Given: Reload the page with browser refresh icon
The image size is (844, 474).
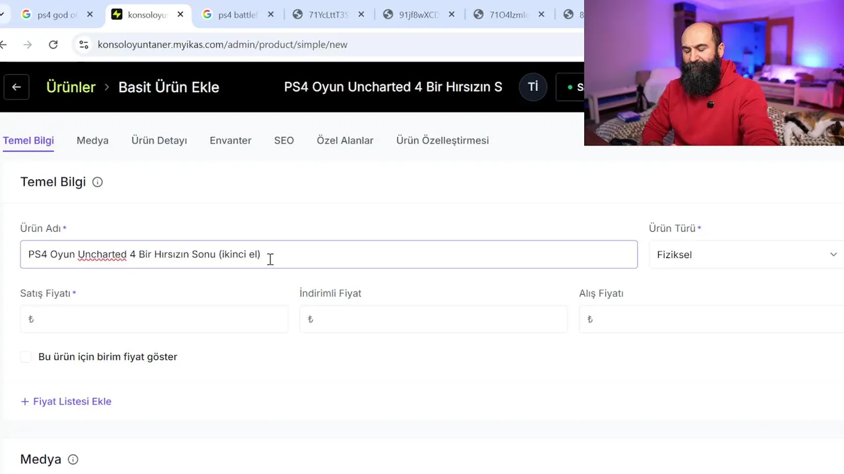Looking at the screenshot, I should tap(53, 45).
